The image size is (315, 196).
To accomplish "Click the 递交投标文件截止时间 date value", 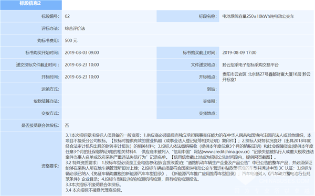I will click(82, 65).
